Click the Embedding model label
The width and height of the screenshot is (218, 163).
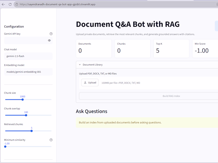coord(14,65)
